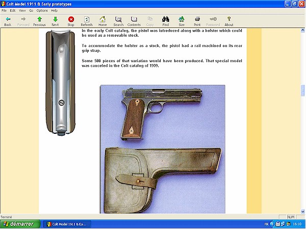The height and width of the screenshot is (229, 306).
Task: Click the FR language indicator in tray
Action: pyautogui.click(x=266, y=224)
